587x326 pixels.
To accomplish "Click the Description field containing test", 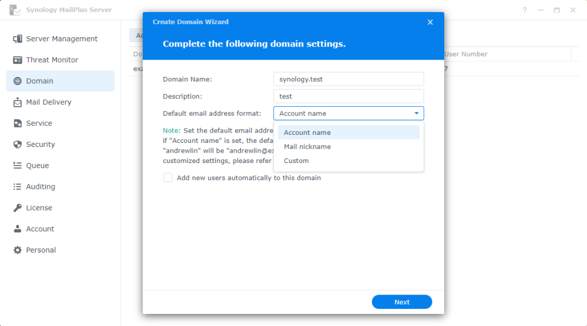I will [349, 96].
